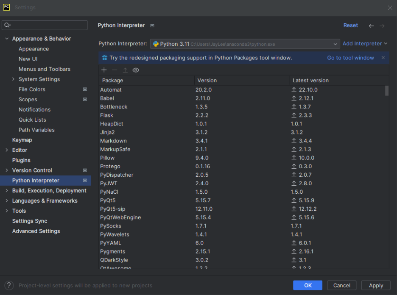The width and height of the screenshot is (397, 295).
Task: Click the Apply button
Action: point(376,285)
